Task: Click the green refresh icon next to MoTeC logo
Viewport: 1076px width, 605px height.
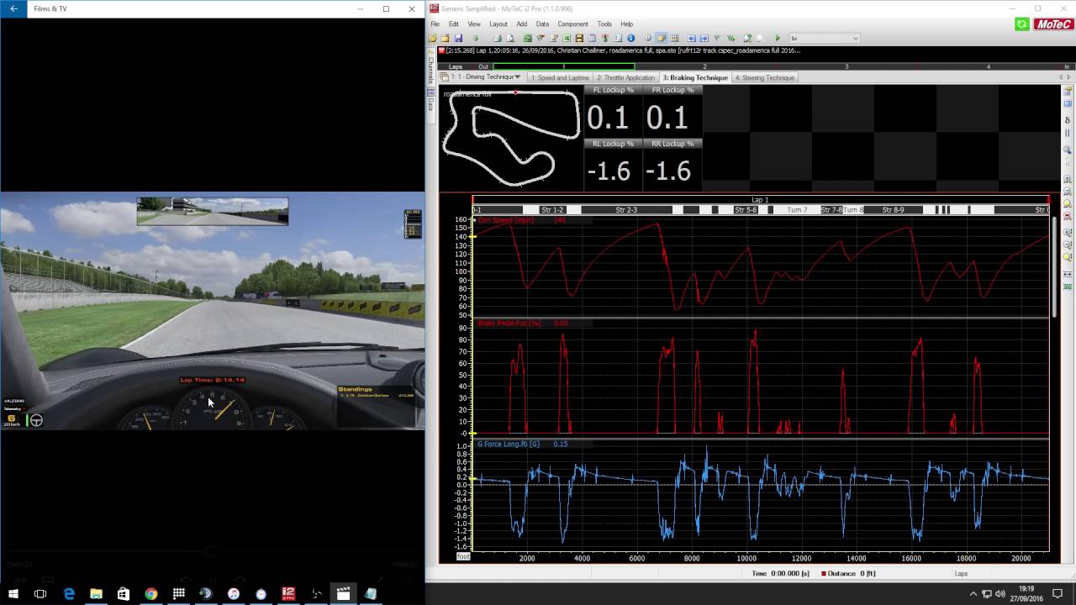Action: pyautogui.click(x=1022, y=24)
